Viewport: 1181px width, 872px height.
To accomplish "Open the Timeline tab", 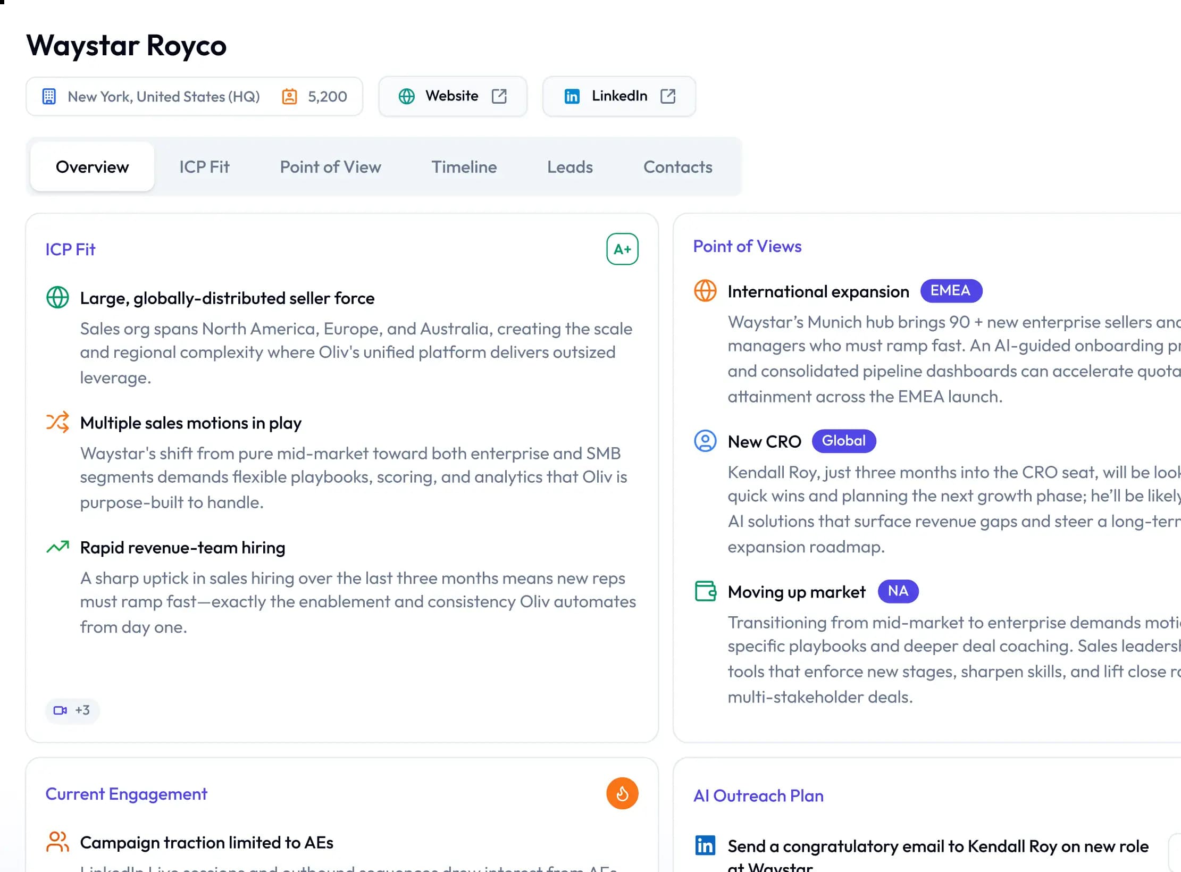I will (464, 167).
